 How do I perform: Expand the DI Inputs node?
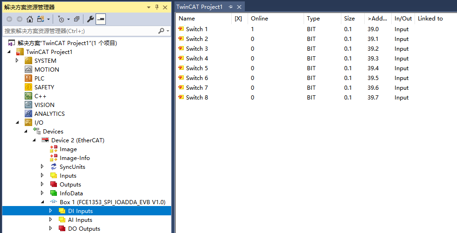click(x=51, y=211)
